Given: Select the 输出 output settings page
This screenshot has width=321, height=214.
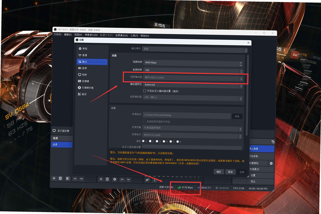Looking at the screenshot, I should pos(92,62).
